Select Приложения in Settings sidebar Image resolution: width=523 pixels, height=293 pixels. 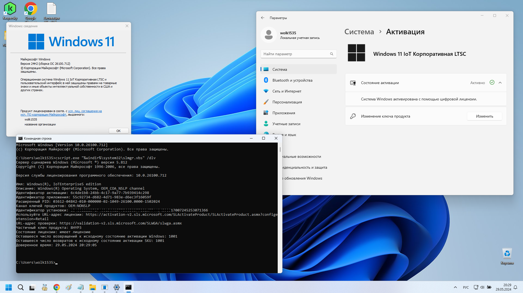coord(299,113)
